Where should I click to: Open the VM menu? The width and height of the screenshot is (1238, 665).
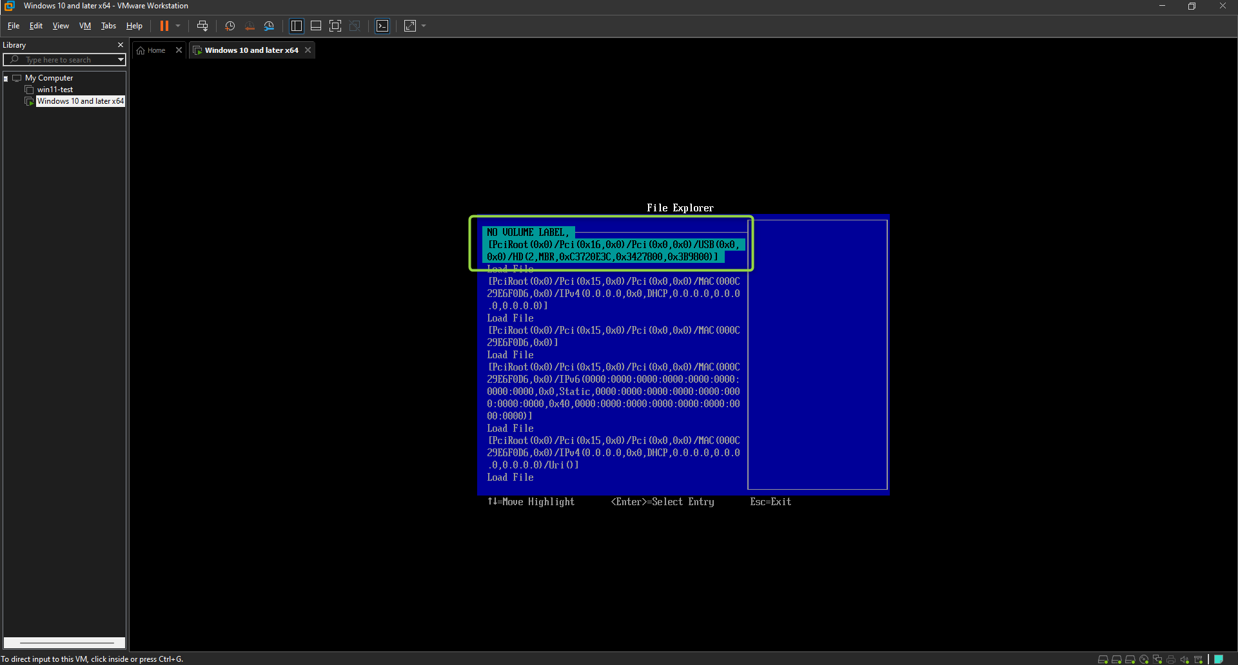tap(84, 26)
